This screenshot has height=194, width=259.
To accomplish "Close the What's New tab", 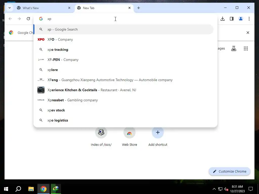I will (x=69, y=8).
